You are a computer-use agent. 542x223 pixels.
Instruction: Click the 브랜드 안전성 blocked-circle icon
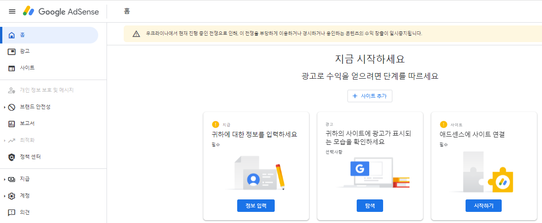(12, 107)
